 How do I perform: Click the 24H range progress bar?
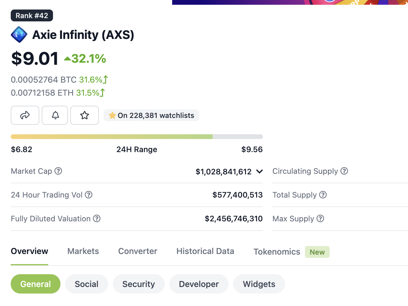pyautogui.click(x=137, y=137)
